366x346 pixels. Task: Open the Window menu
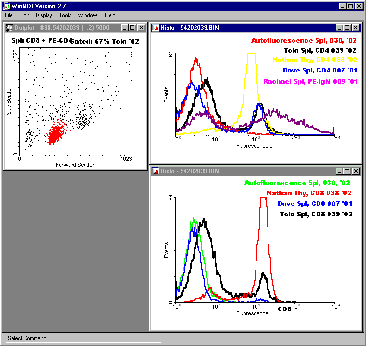(x=87, y=15)
